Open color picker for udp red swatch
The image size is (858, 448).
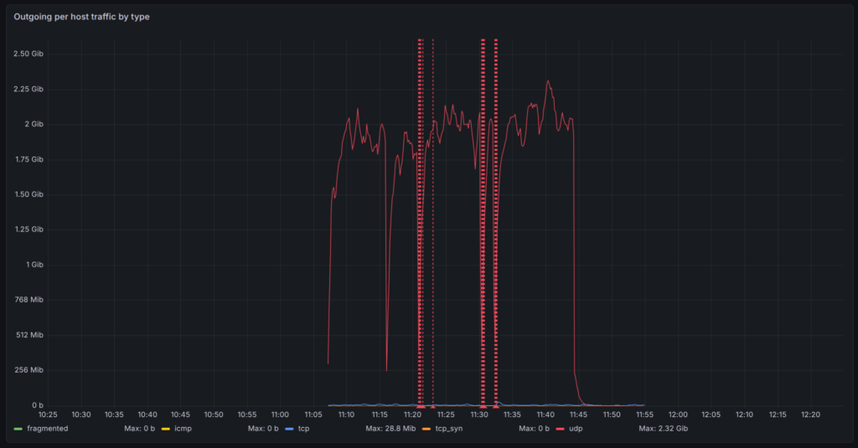tap(560, 429)
